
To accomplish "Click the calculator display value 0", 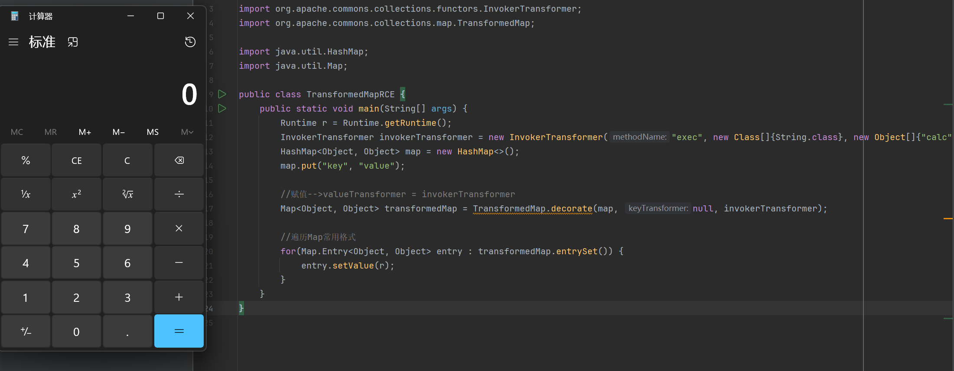I will (189, 94).
